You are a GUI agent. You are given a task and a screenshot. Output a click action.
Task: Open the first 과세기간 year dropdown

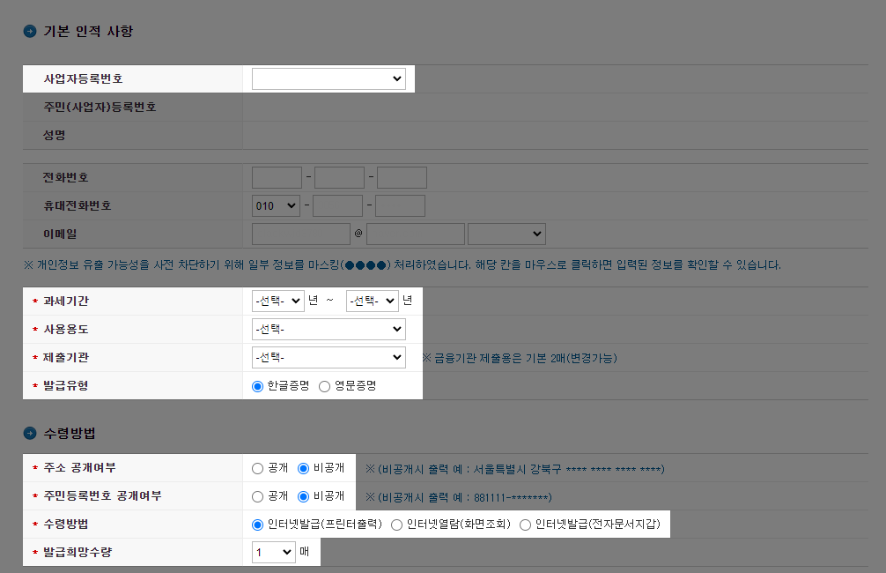pos(276,301)
